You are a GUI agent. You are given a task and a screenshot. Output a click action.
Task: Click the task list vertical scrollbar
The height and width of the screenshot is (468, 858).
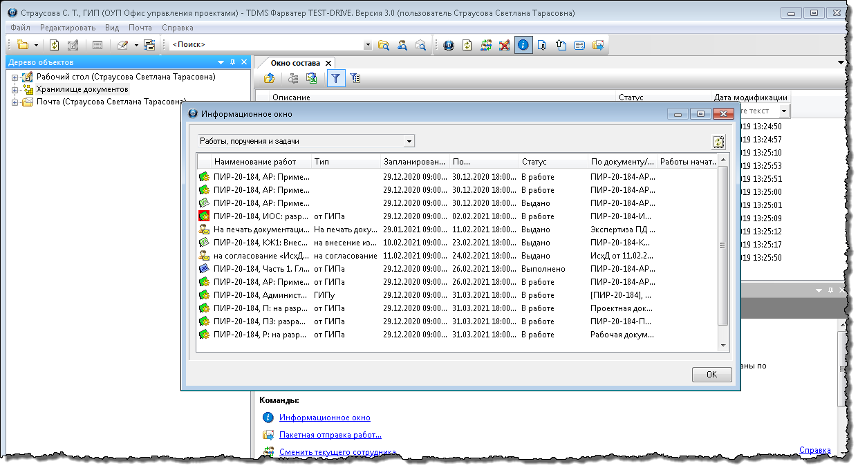pos(723,249)
